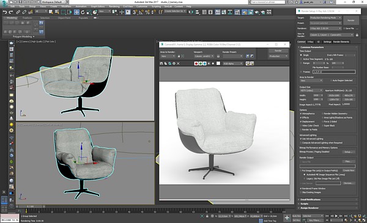Click the Setup... button for bitmap proxies

pos(349,152)
